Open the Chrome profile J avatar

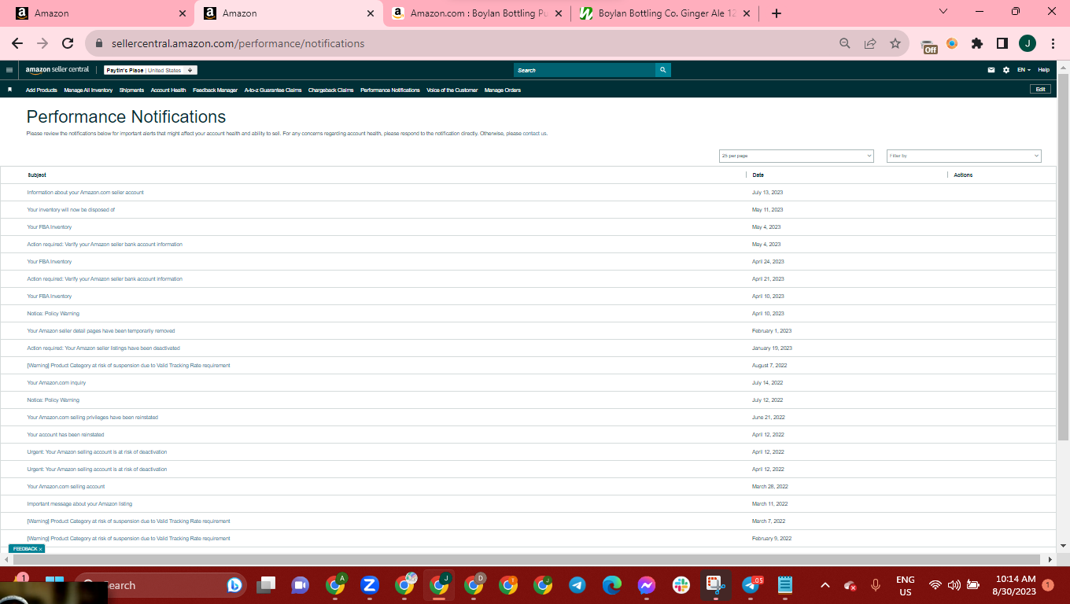pyautogui.click(x=1028, y=43)
